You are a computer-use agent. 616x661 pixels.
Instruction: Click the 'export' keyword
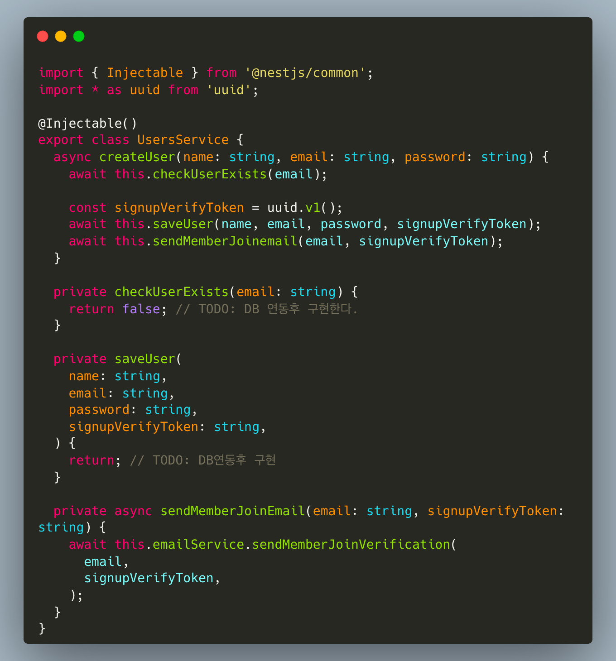tap(61, 140)
